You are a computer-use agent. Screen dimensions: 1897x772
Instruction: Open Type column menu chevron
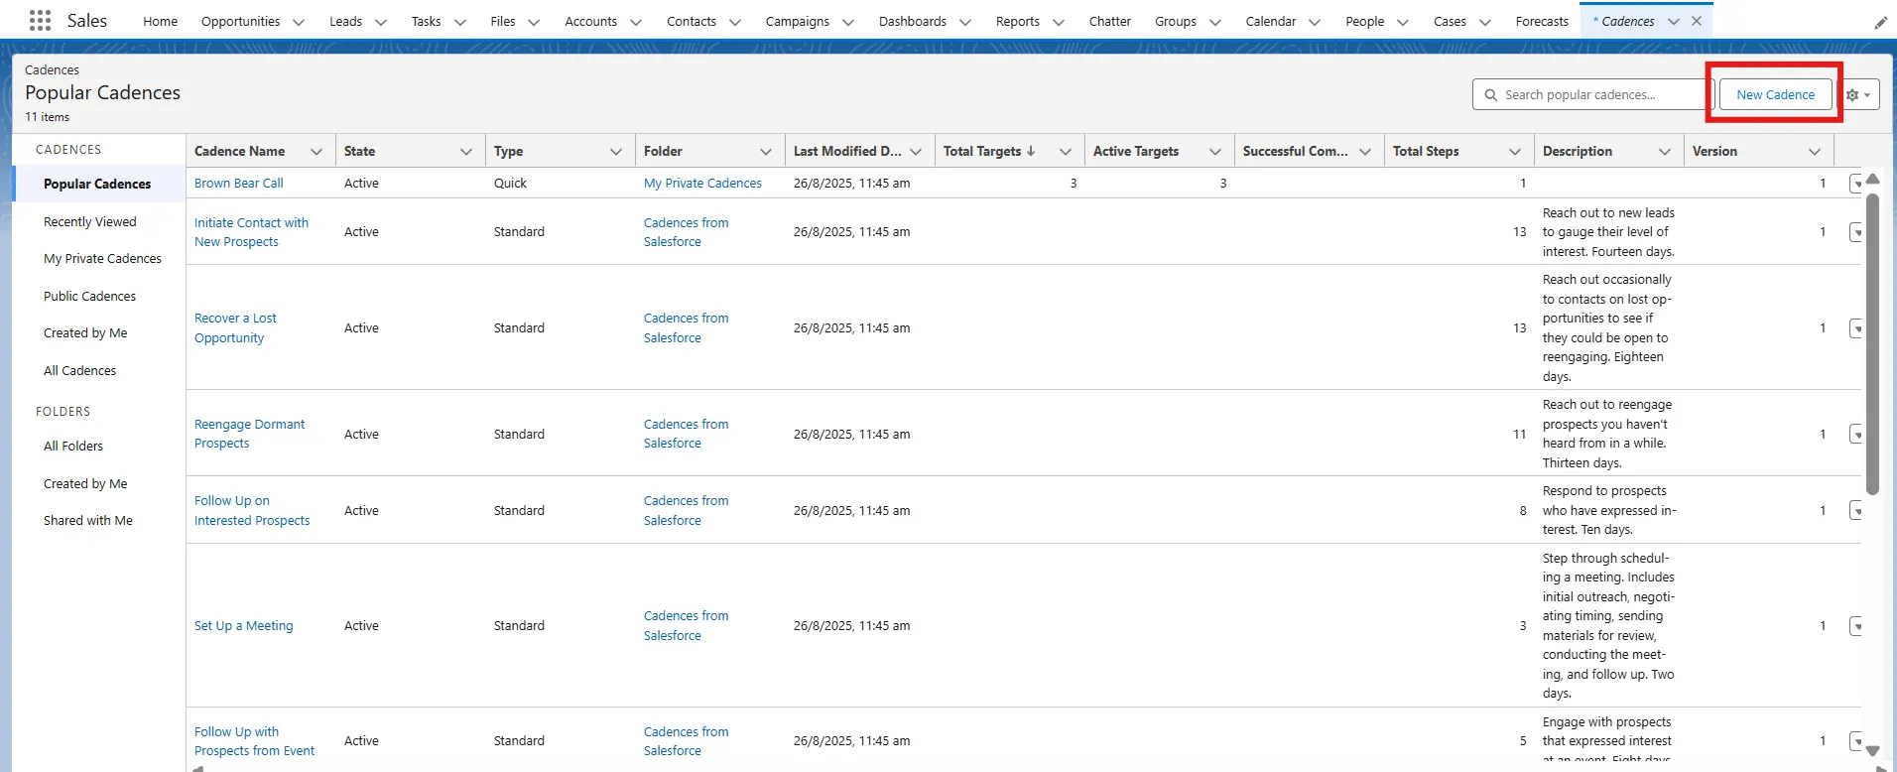pyautogui.click(x=616, y=152)
